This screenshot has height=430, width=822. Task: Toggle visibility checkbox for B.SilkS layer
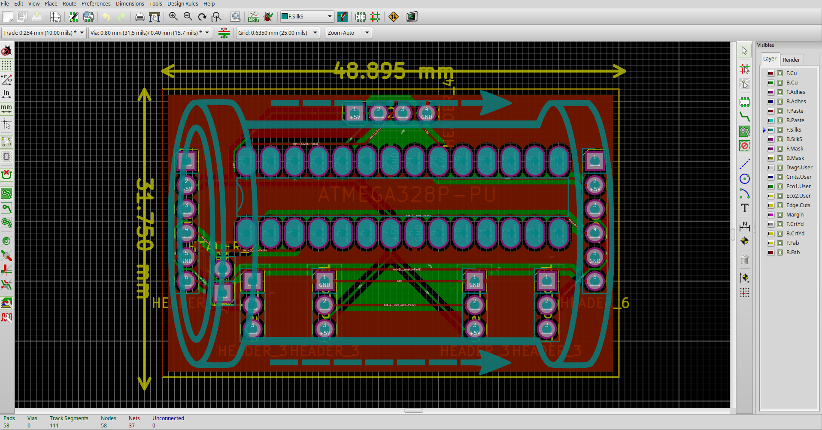[780, 139]
